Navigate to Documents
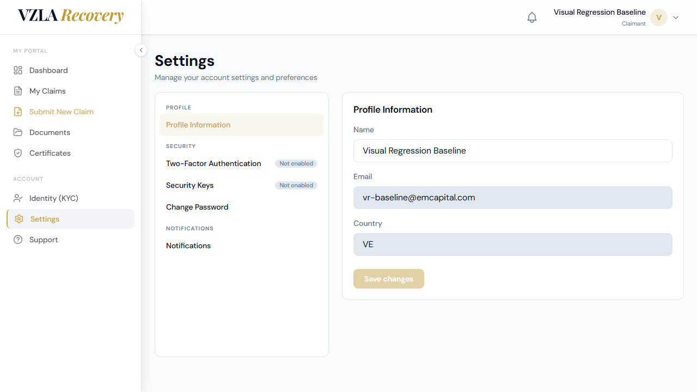 tap(70, 132)
